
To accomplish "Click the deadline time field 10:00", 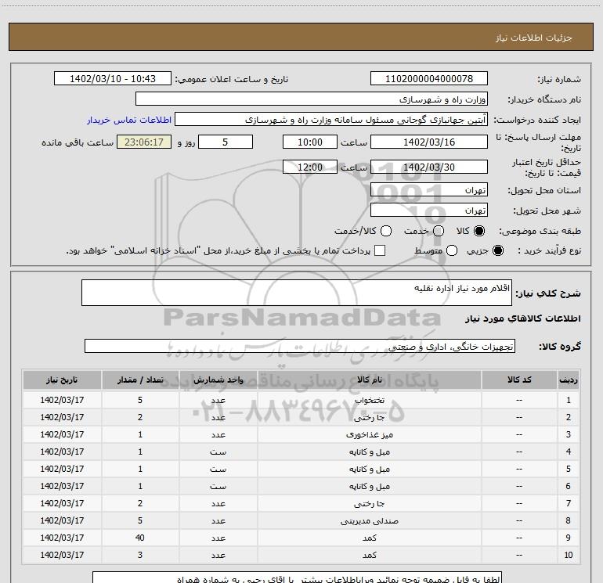I will click(310, 142).
